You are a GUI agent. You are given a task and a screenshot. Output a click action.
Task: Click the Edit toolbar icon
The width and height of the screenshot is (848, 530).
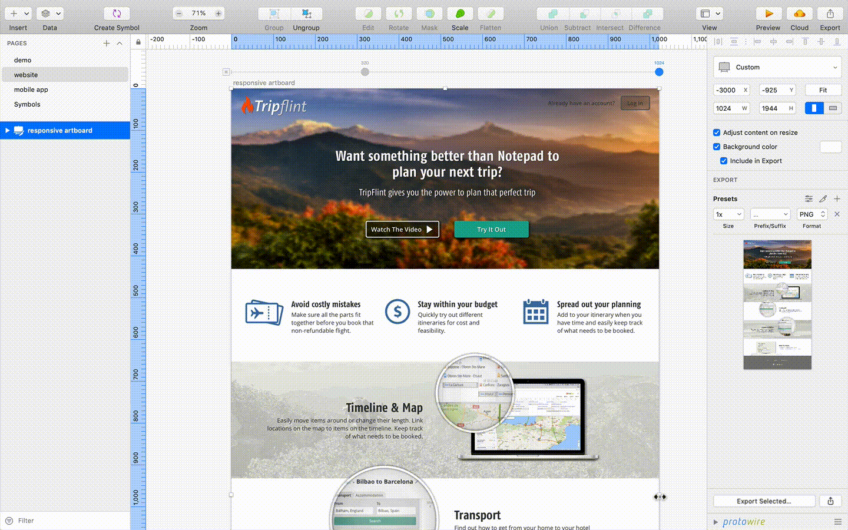[368, 14]
